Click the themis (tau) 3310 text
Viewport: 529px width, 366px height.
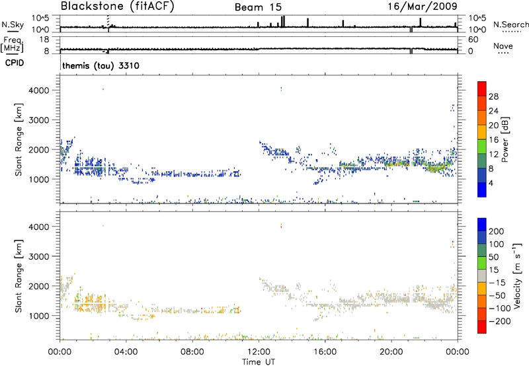pyautogui.click(x=101, y=65)
